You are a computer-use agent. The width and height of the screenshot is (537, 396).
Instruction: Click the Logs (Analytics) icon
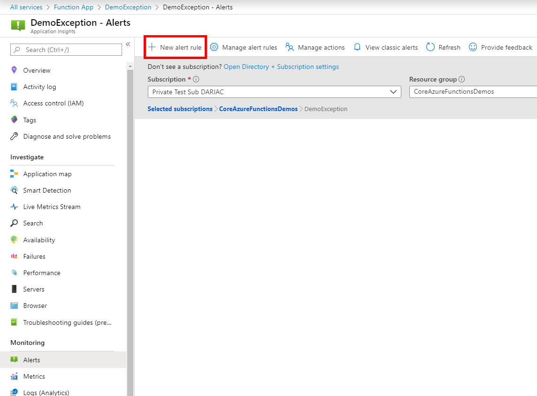point(14,392)
